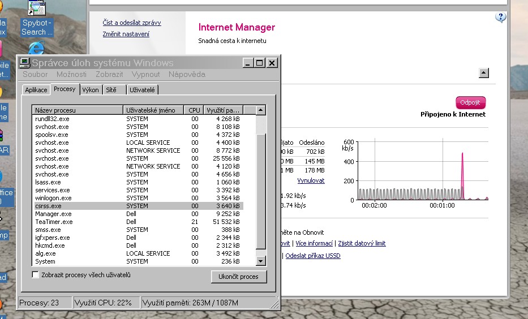
Task: Select the smss.exe process row
Action: pos(138,230)
